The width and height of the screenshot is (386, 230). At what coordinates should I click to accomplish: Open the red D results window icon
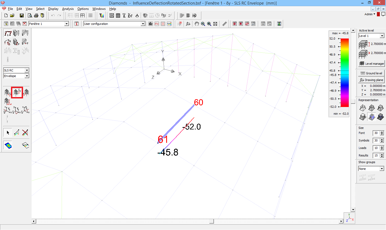tap(235, 24)
